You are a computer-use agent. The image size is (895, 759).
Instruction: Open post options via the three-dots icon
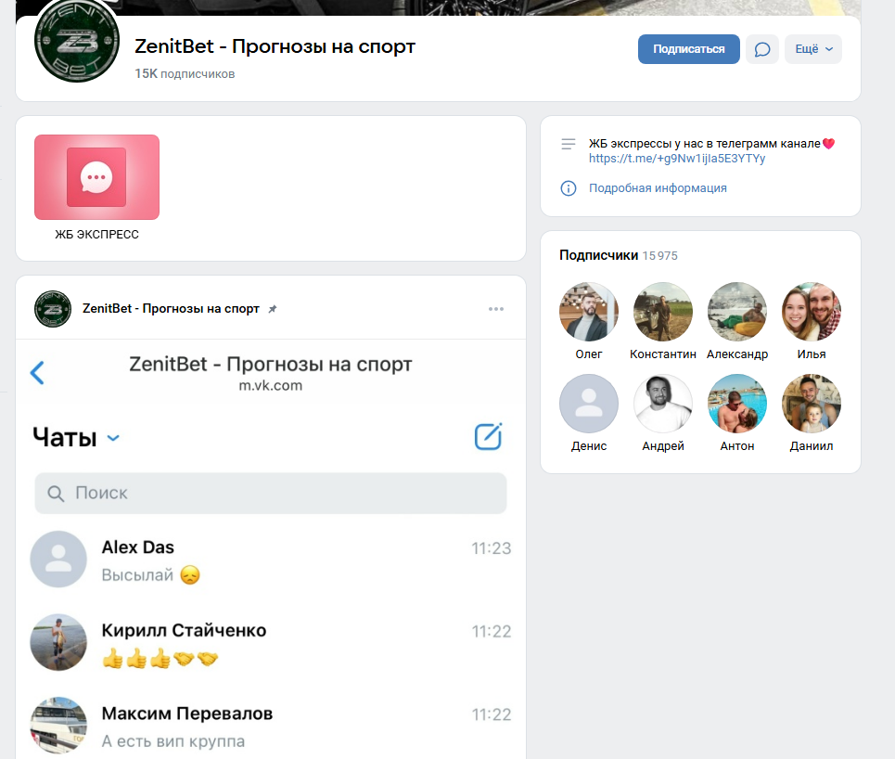click(x=496, y=309)
